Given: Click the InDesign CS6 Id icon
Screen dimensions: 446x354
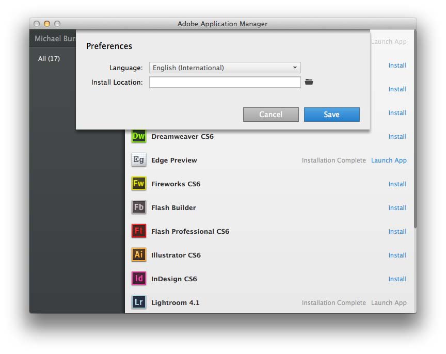Looking at the screenshot, I should (138, 279).
